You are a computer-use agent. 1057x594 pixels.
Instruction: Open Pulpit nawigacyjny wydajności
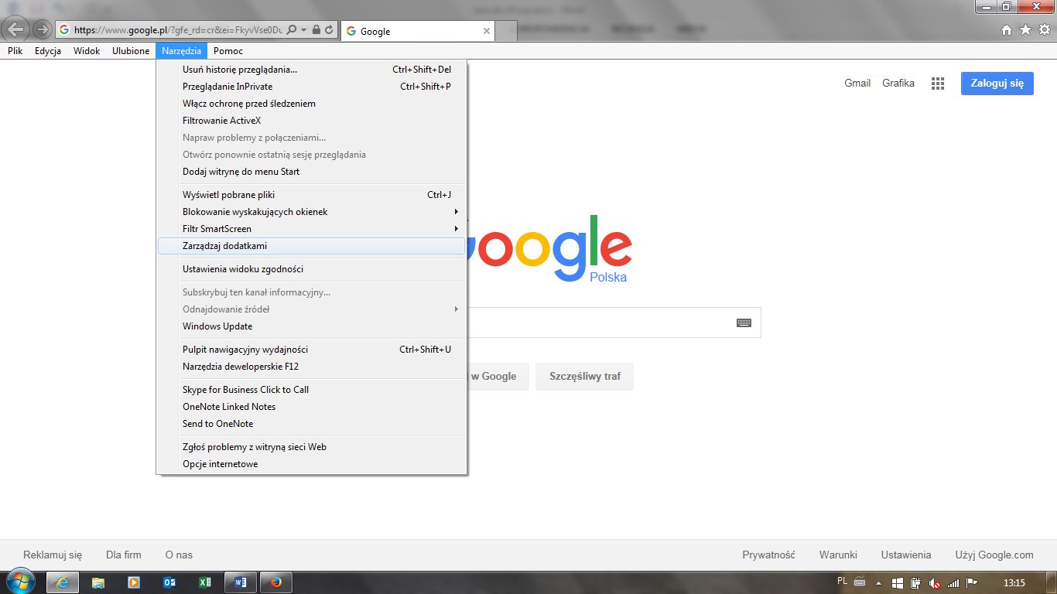[x=311, y=350]
